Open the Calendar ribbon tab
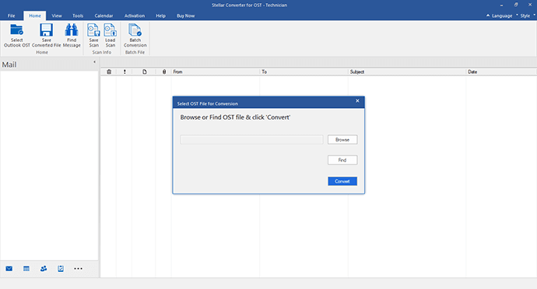537x289 pixels. [104, 16]
